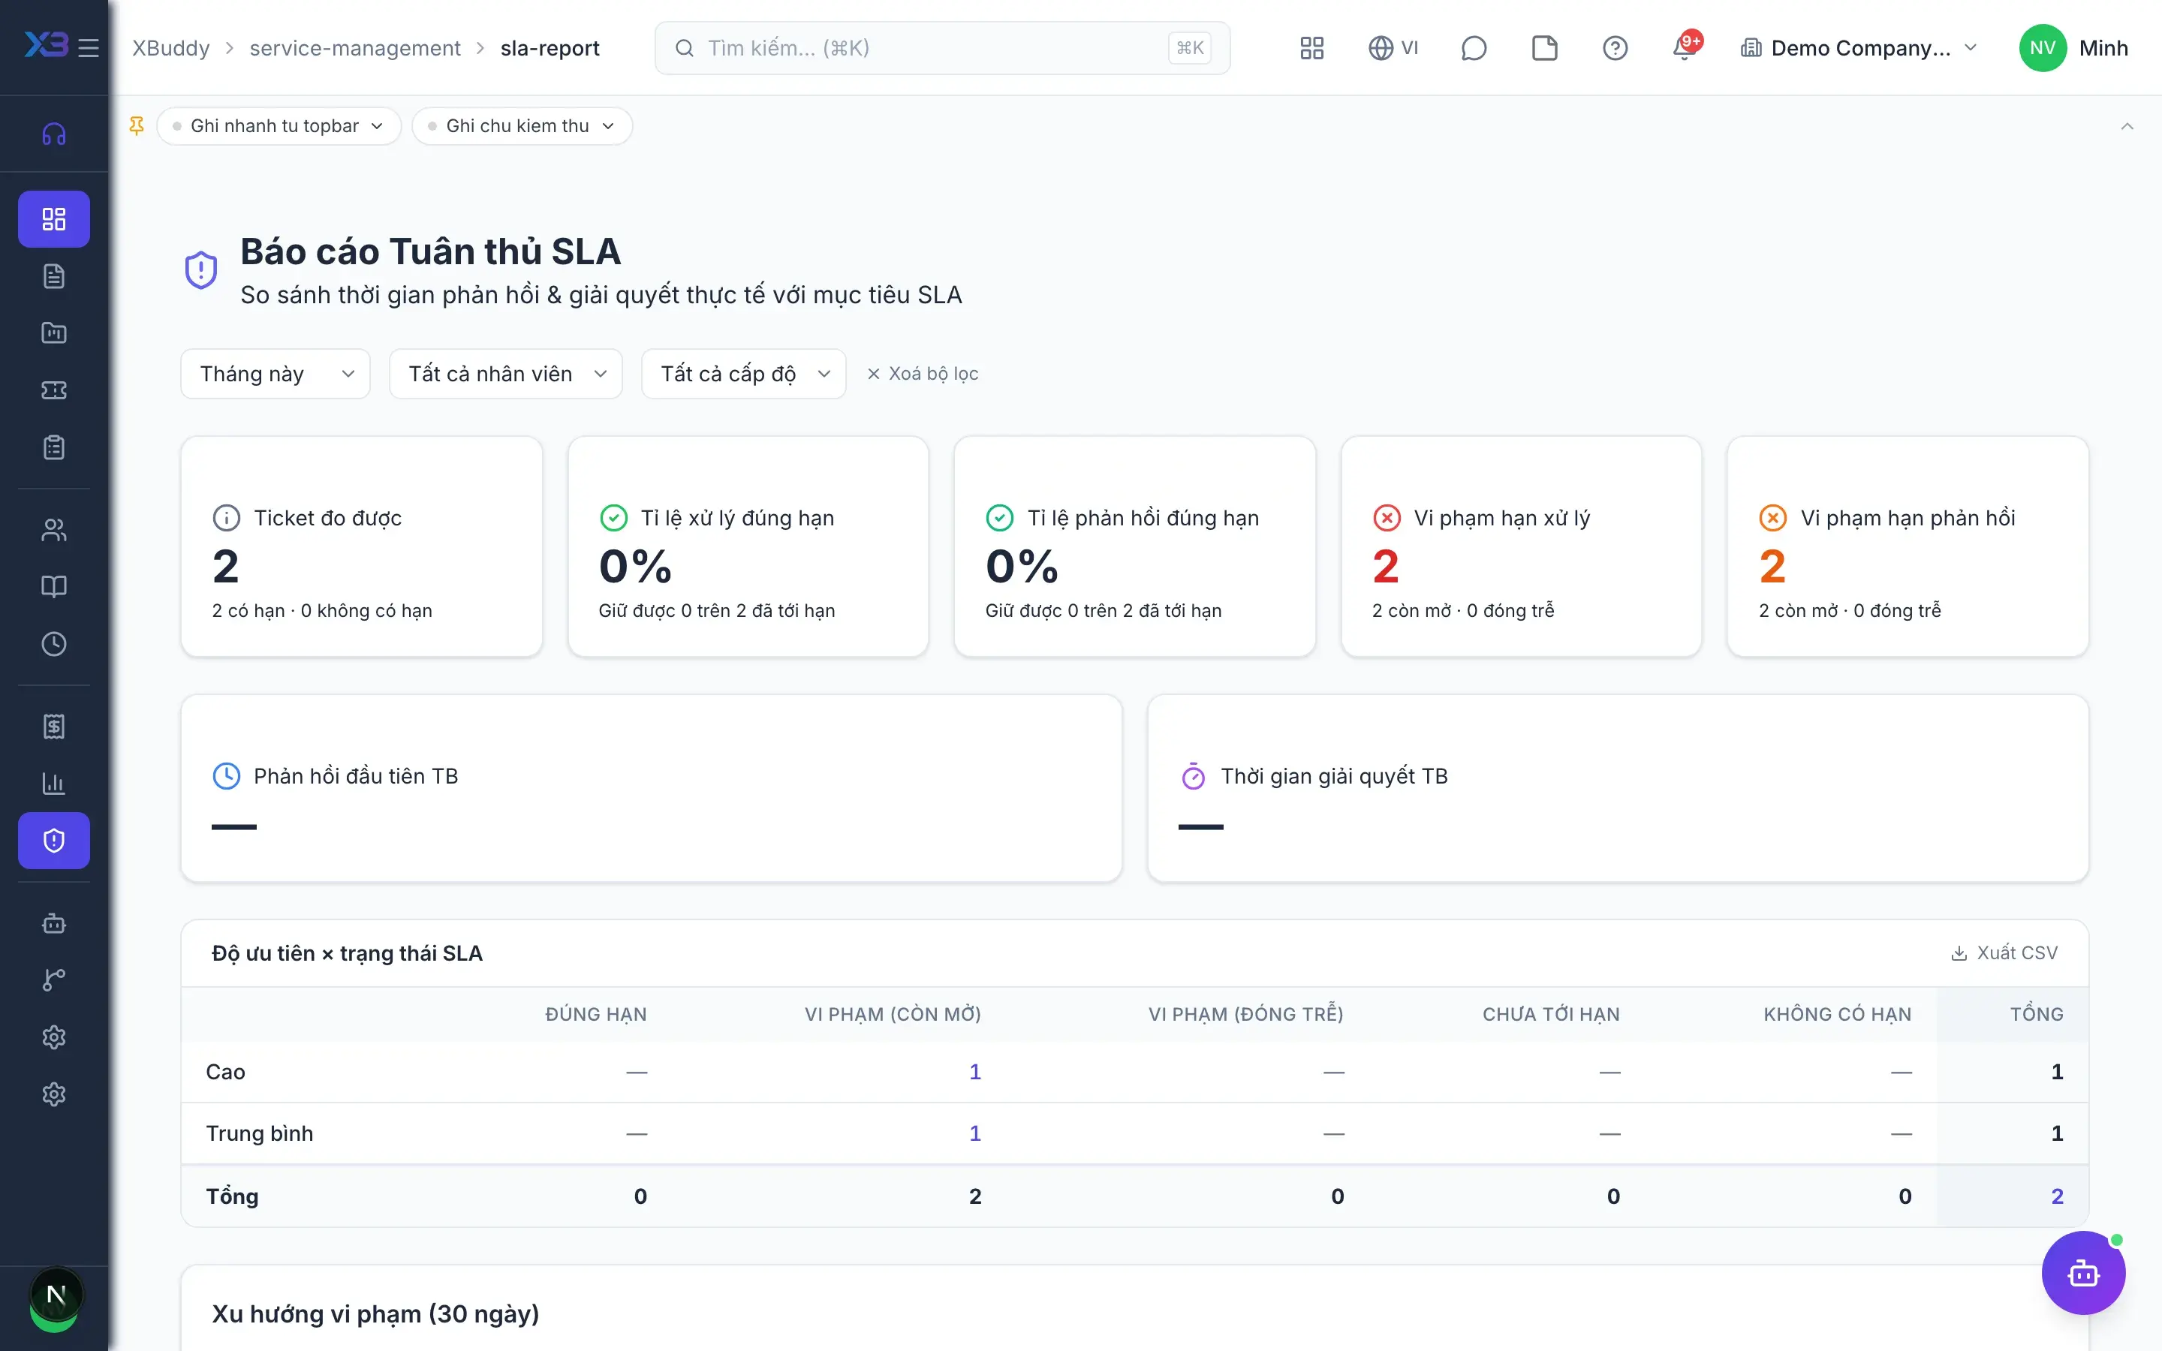Click the 'Ticket đo được' card
Screen dimensions: 2162x1351
362,547
